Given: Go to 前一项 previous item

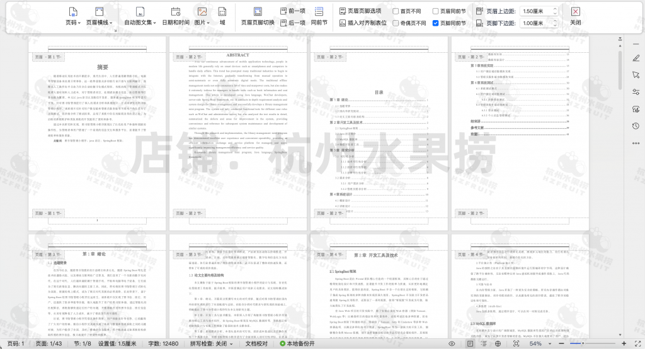Looking at the screenshot, I should coord(292,11).
